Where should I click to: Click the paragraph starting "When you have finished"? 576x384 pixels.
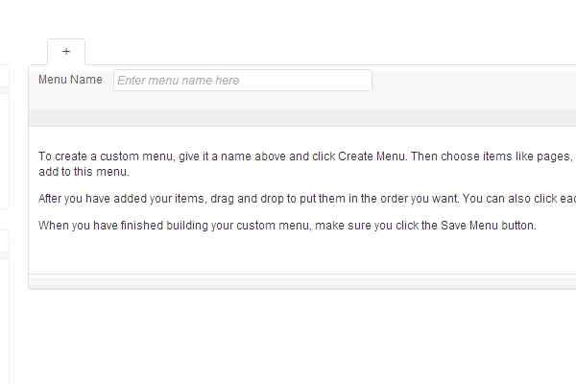coord(286,226)
